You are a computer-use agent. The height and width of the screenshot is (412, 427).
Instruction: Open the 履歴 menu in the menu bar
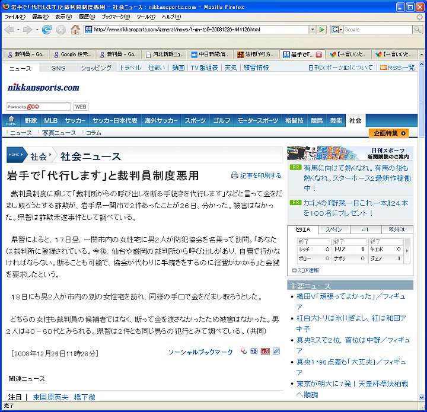pyautogui.click(x=87, y=17)
